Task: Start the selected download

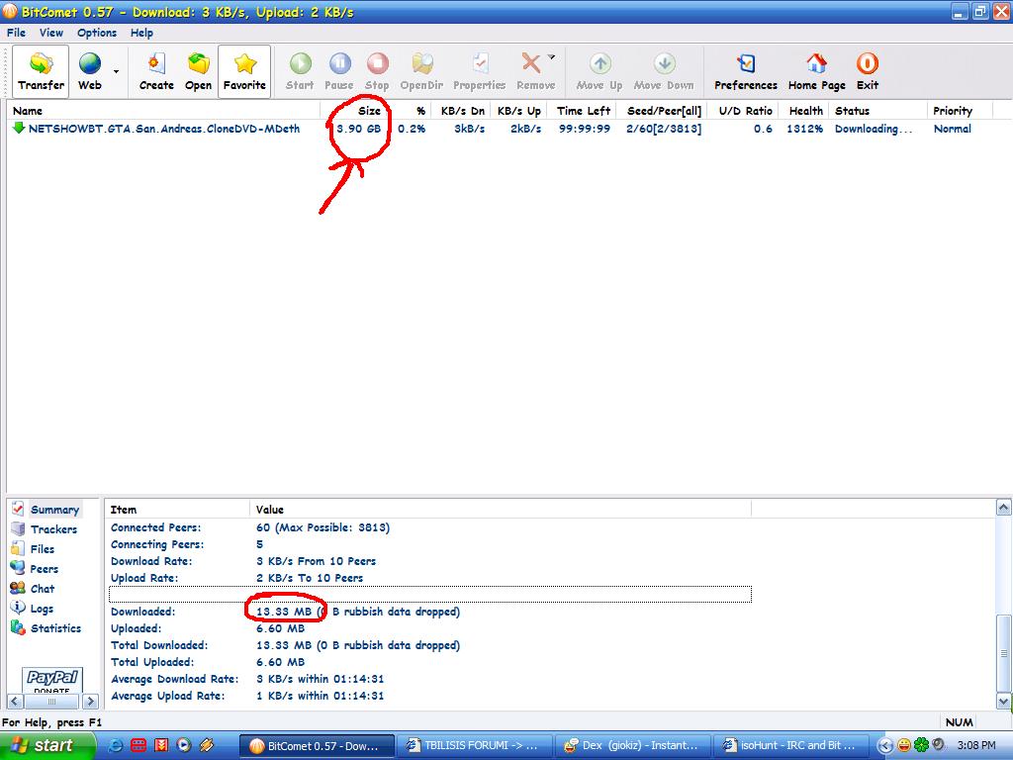Action: click(300, 71)
